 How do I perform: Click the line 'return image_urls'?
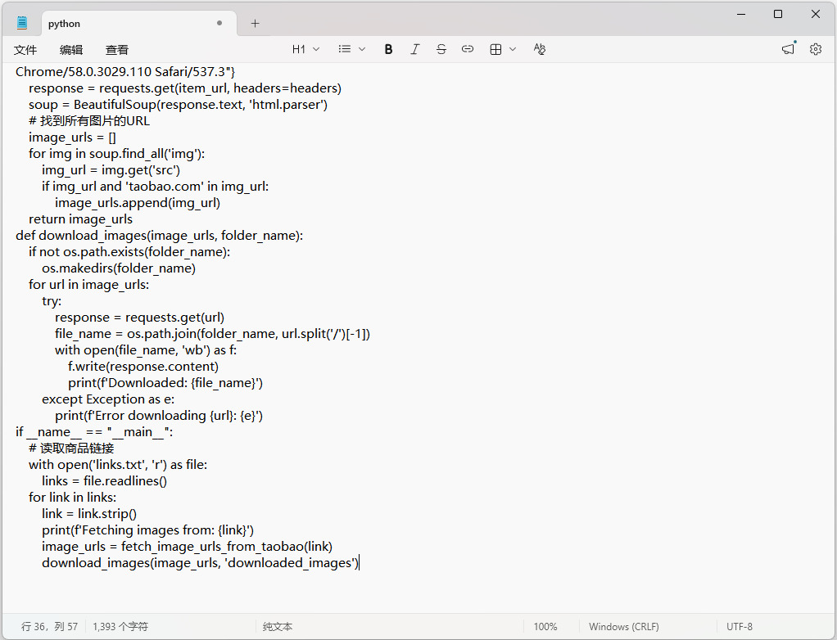(x=80, y=219)
